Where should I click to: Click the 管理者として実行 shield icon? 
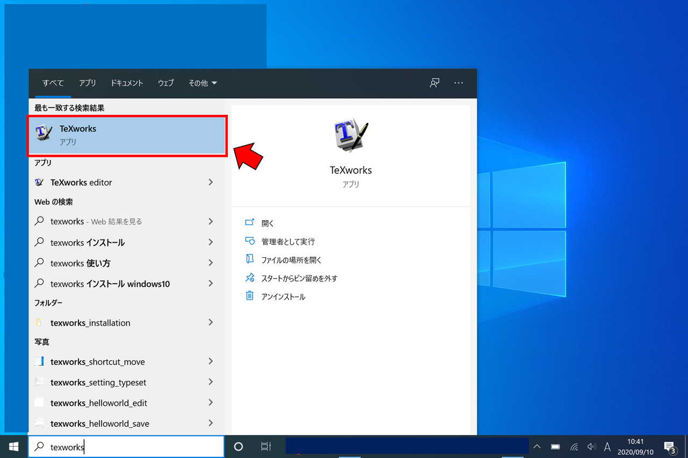[249, 241]
